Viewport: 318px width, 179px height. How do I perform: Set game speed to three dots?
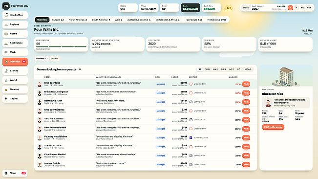click(x=309, y=8)
